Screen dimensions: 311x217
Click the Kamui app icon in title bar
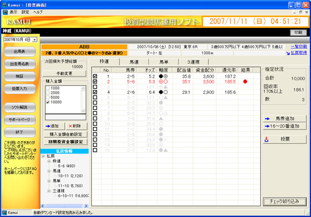pyautogui.click(x=5, y=3)
